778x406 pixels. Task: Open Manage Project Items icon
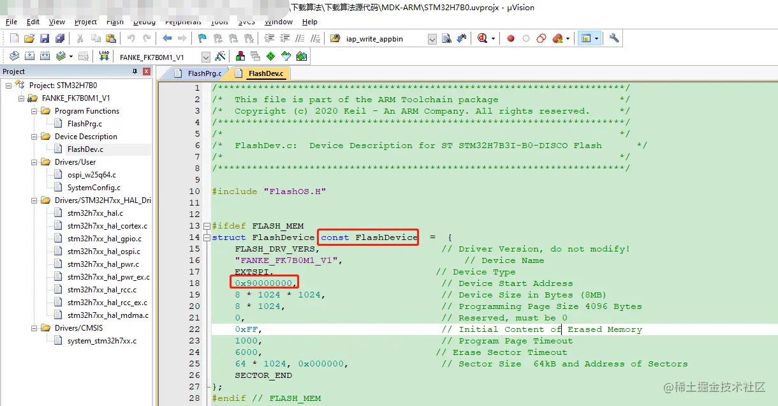click(240, 56)
